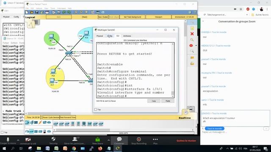271x152 pixels.
Task: Open a file from the Packet Tracer toolbar
Action: coord(32,12)
